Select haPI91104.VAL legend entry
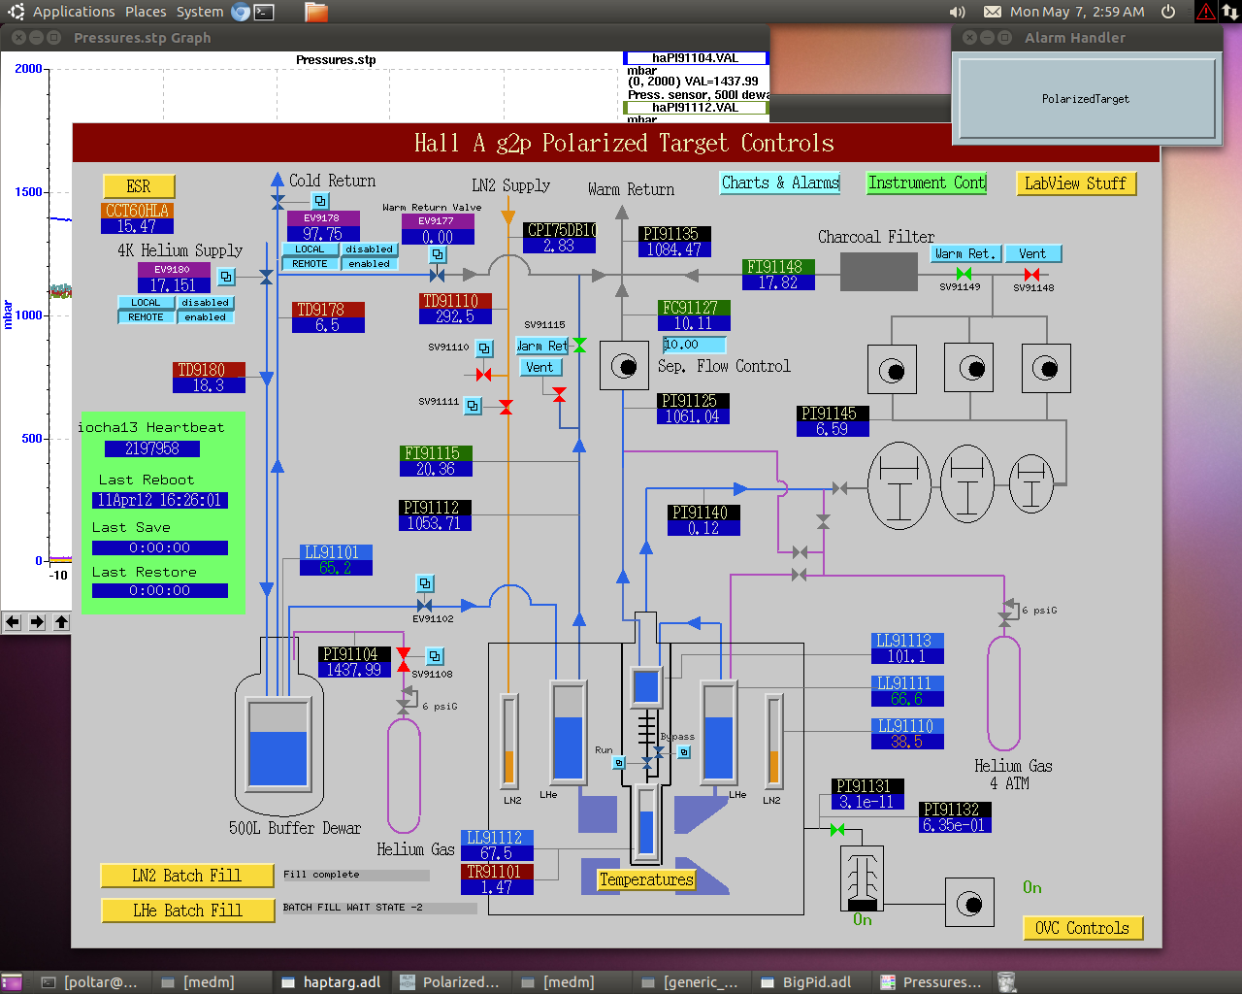 pos(696,58)
